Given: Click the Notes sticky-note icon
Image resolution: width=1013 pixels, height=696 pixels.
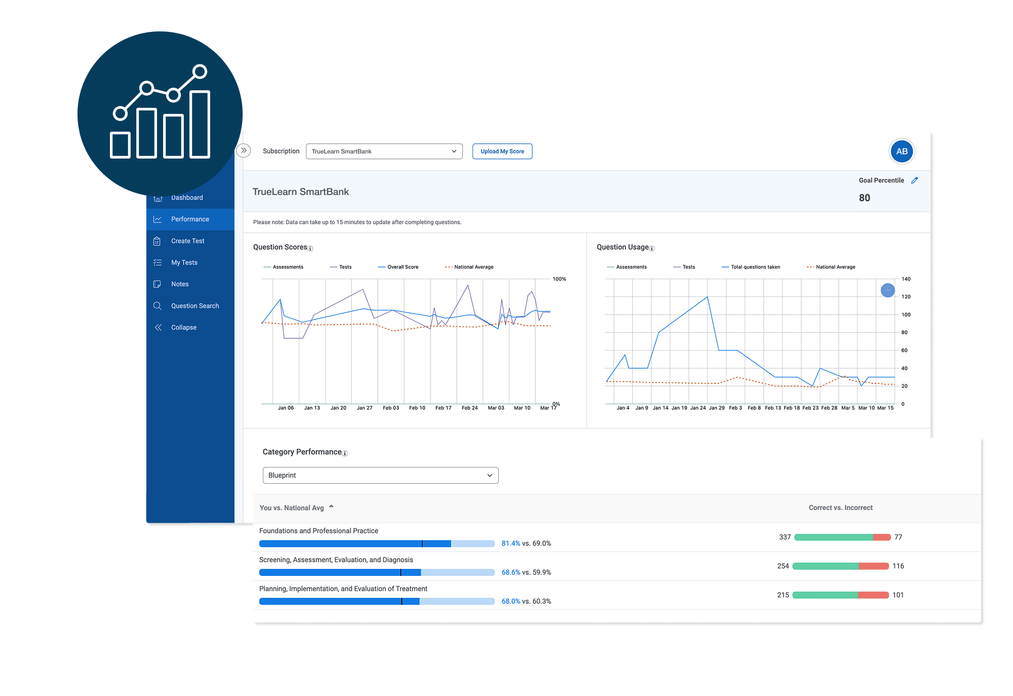Looking at the screenshot, I should (x=157, y=284).
